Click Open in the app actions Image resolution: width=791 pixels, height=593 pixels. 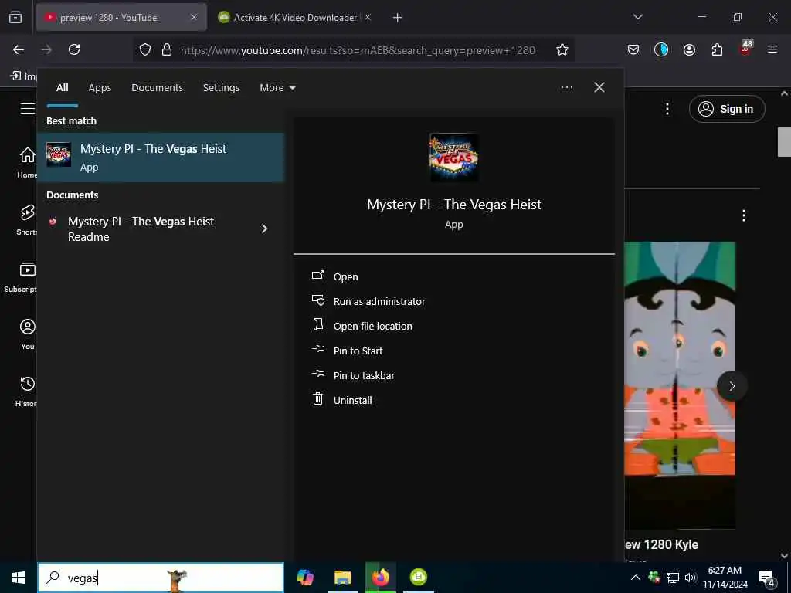pos(345,277)
